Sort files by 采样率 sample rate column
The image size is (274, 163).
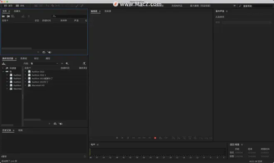point(64,21)
